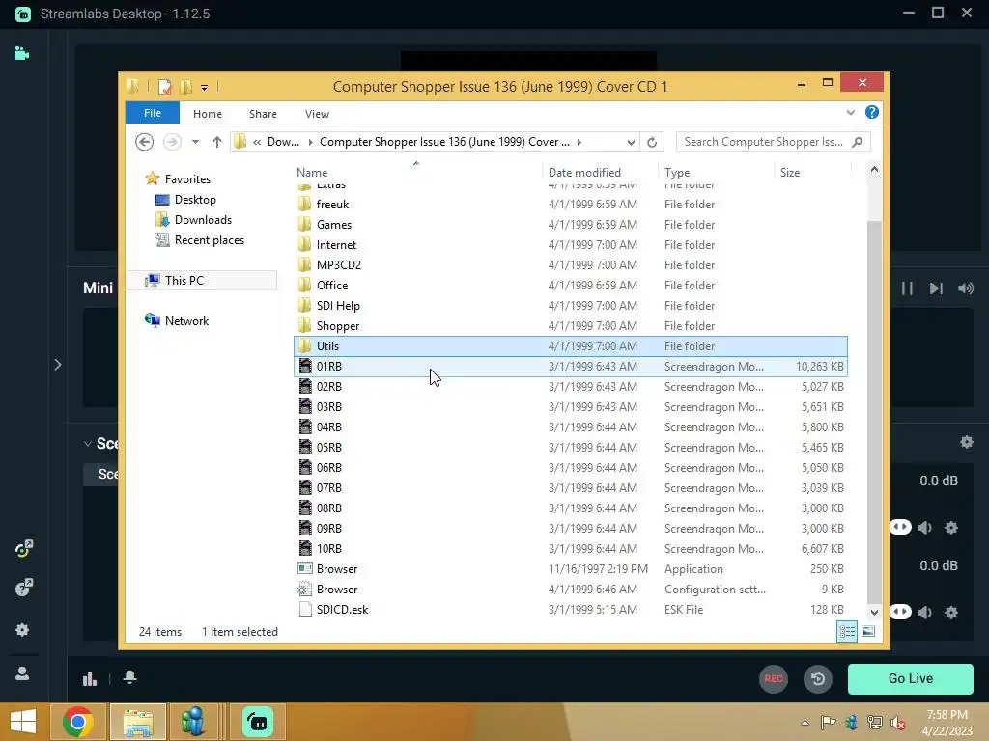The image size is (989, 741).
Task: Open Customize Quick Access Toolbar dropdown
Action: click(205, 88)
